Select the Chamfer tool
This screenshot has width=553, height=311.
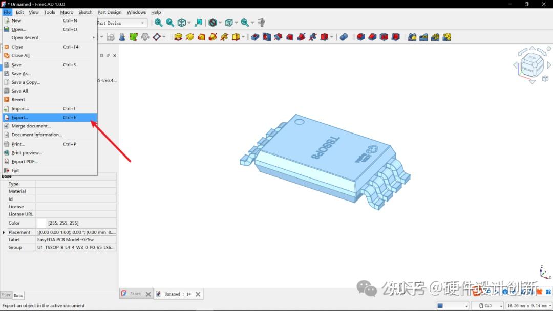[x=372, y=37]
